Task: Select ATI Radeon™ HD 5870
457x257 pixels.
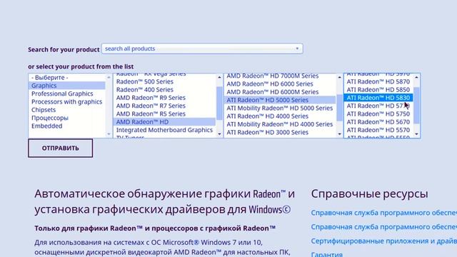Action: (x=378, y=81)
